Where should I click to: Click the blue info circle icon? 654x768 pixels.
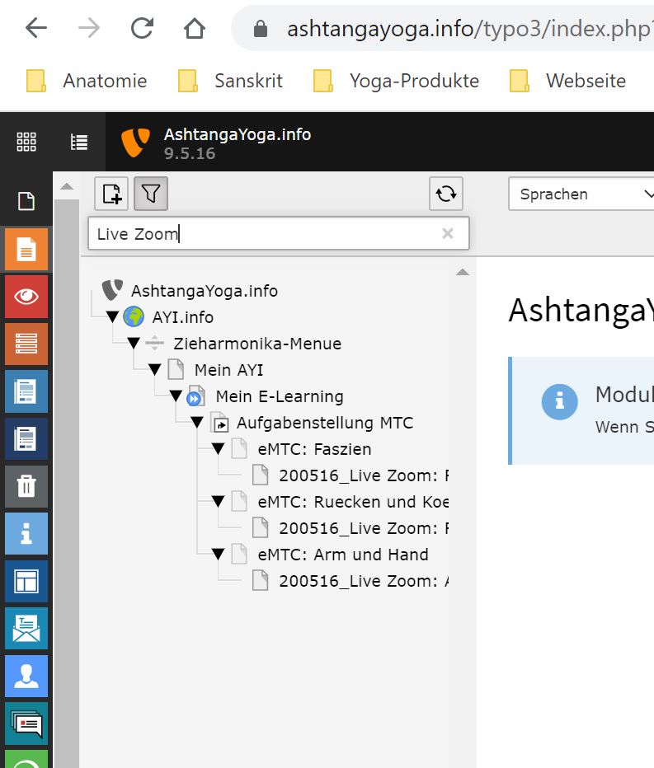point(559,402)
